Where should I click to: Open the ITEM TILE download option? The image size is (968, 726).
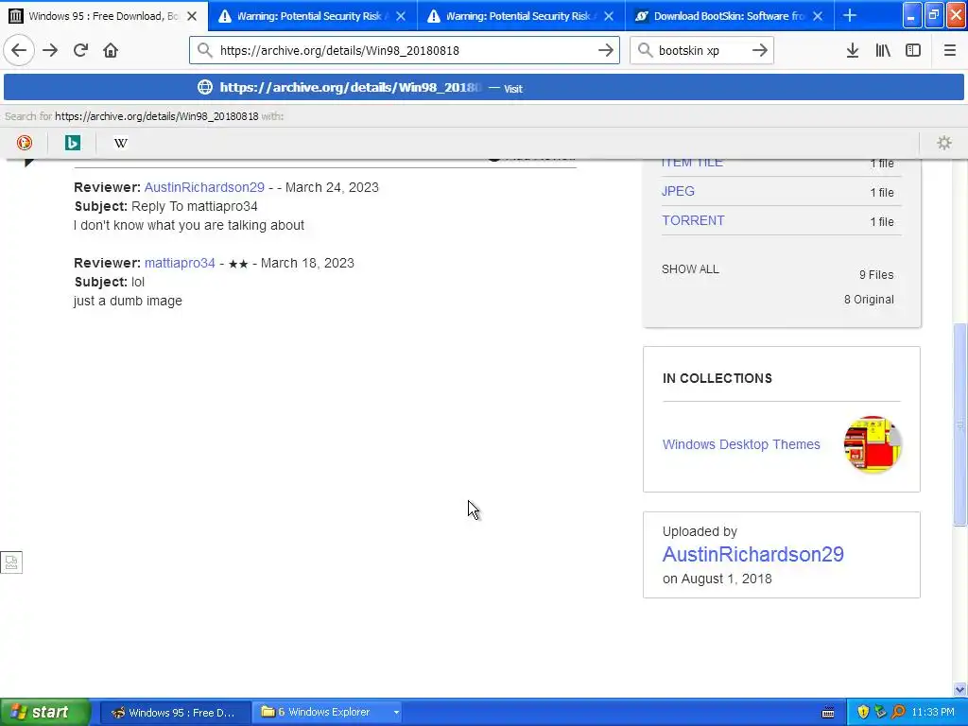coord(692,163)
